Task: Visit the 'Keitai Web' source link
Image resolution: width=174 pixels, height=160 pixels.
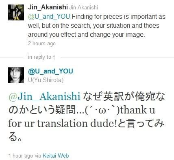Action: pos(56,156)
